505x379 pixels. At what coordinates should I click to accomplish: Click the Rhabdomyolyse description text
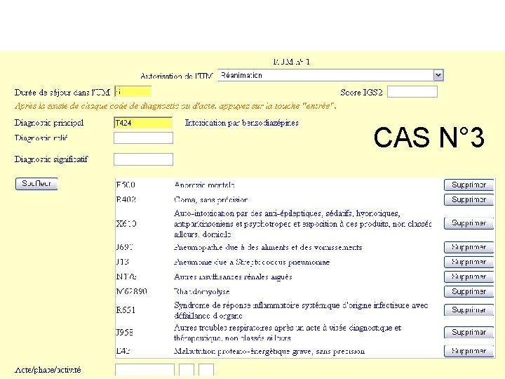(202, 292)
